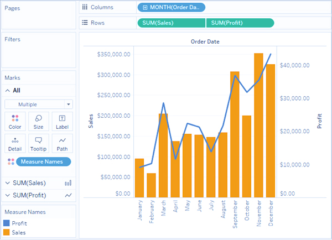Open the Tooltip marks card

(39, 143)
